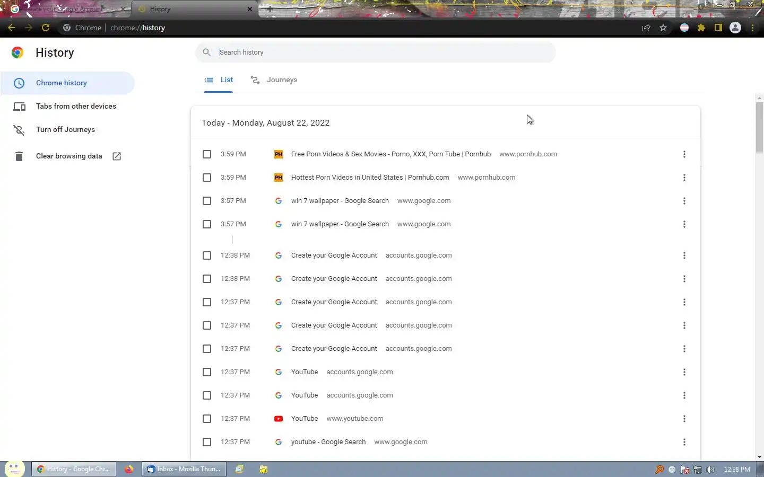
Task: Open the Hottest Porn Videos in United States link
Action: coord(370,178)
